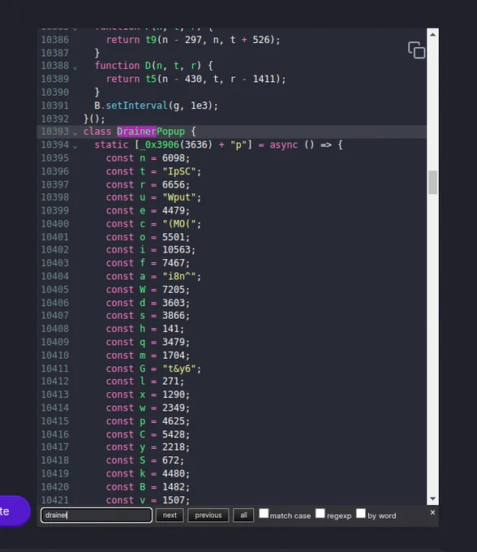Click the next search result button
Screen dimensions: 477x552
tap(170, 515)
